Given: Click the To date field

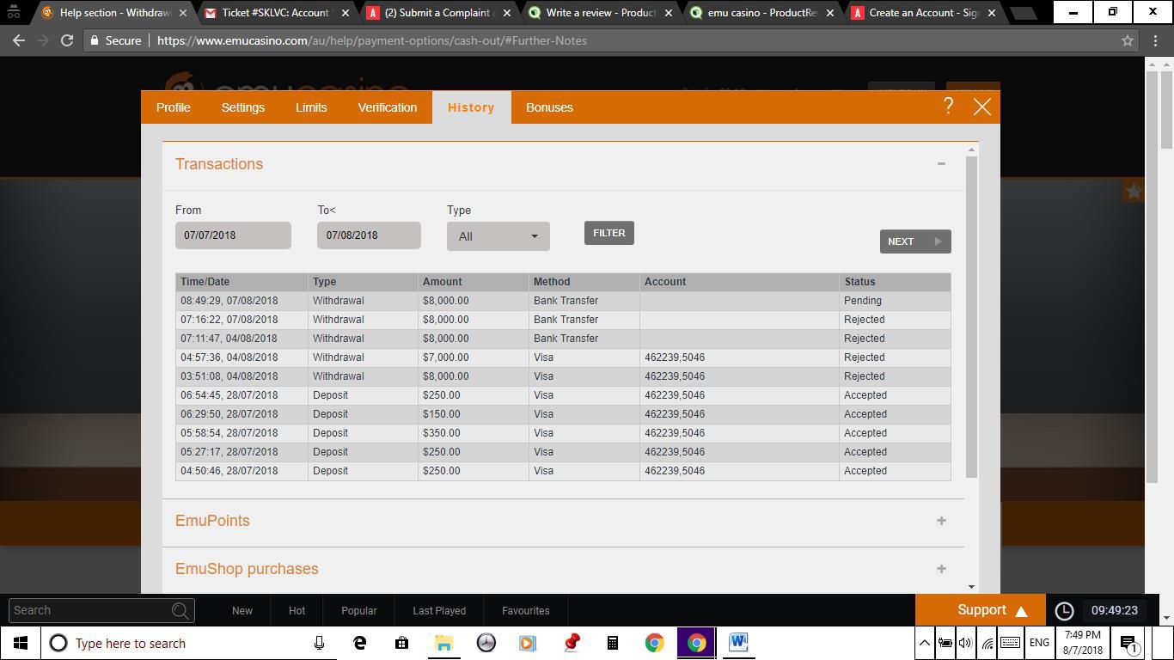Looking at the screenshot, I should tap(369, 235).
